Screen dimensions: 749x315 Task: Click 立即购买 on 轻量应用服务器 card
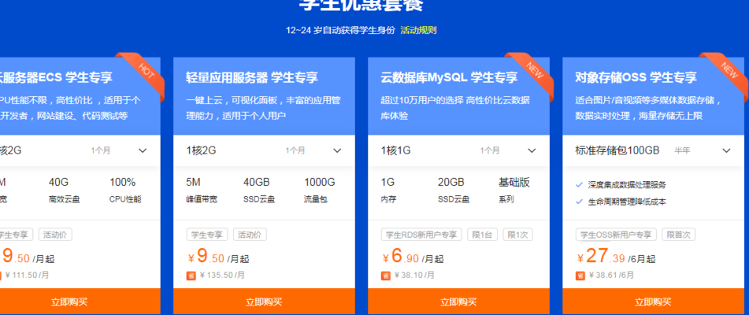coord(264,301)
